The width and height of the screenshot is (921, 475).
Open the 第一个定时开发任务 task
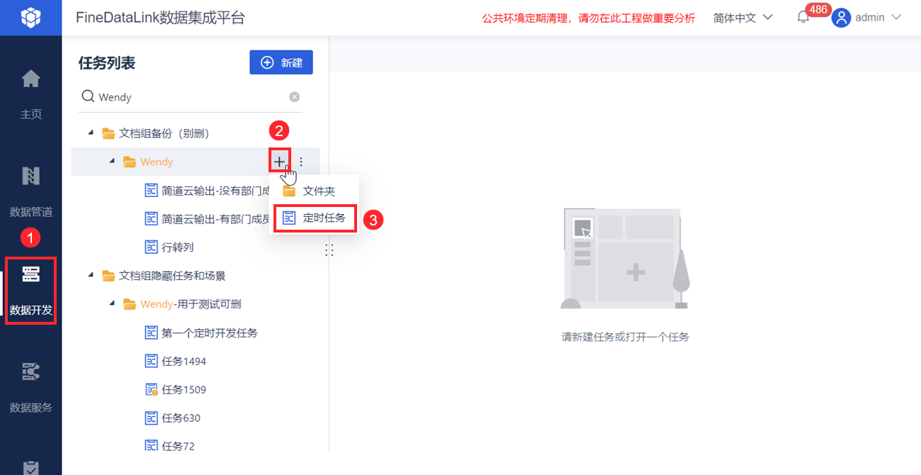(x=209, y=332)
